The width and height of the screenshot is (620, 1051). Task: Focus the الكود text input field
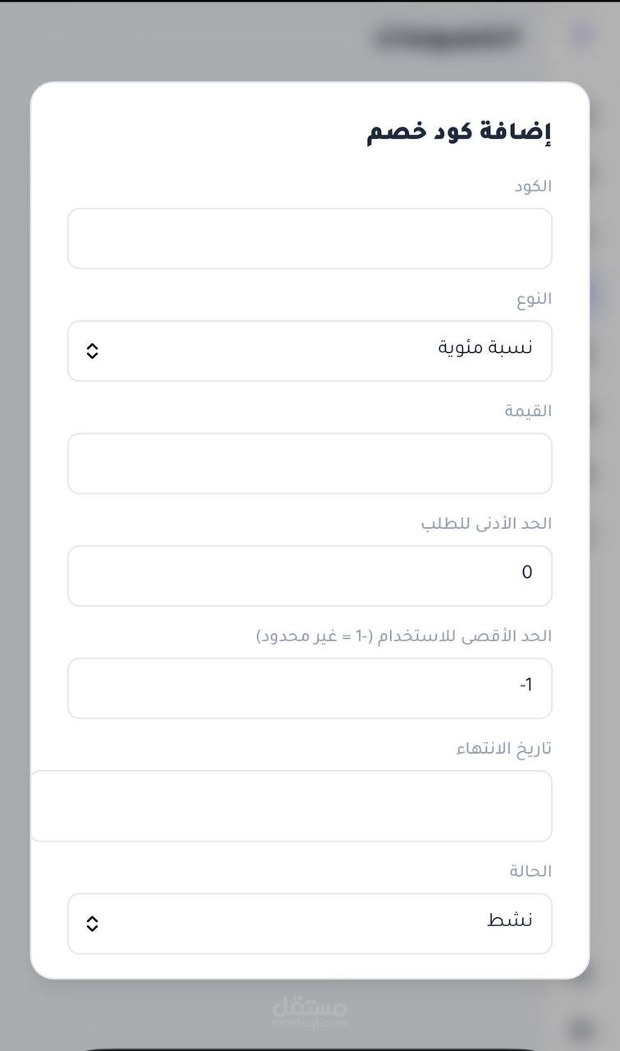pos(310,238)
